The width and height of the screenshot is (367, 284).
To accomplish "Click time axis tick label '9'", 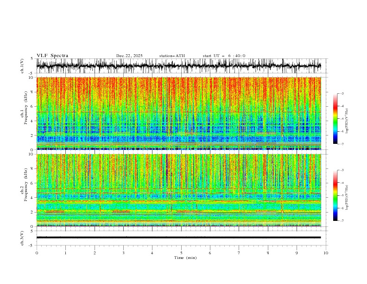I will coord(297,253).
